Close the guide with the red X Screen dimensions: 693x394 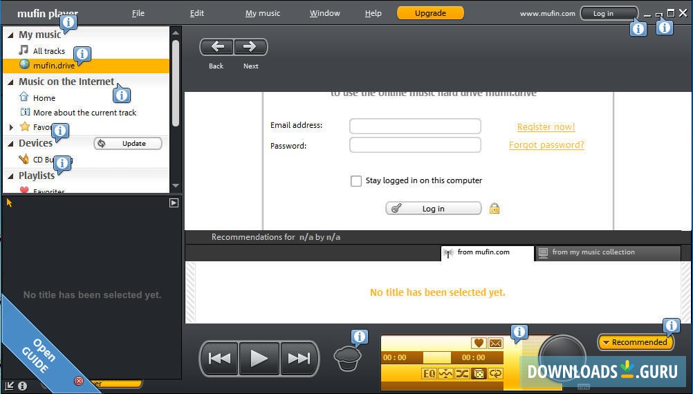79,381
